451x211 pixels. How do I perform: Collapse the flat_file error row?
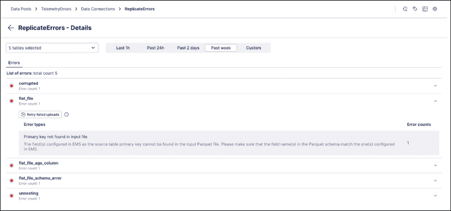(x=435, y=101)
